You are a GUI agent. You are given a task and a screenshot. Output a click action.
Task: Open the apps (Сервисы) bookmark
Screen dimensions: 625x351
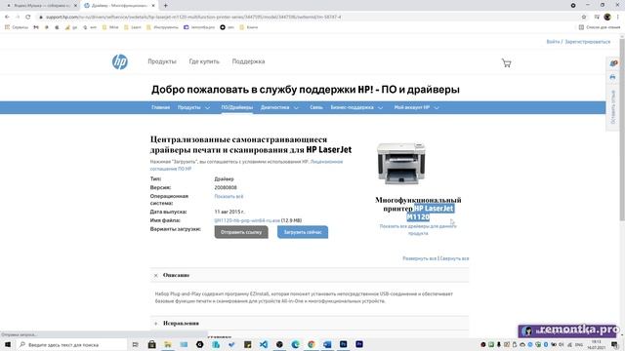pyautogui.click(x=17, y=27)
